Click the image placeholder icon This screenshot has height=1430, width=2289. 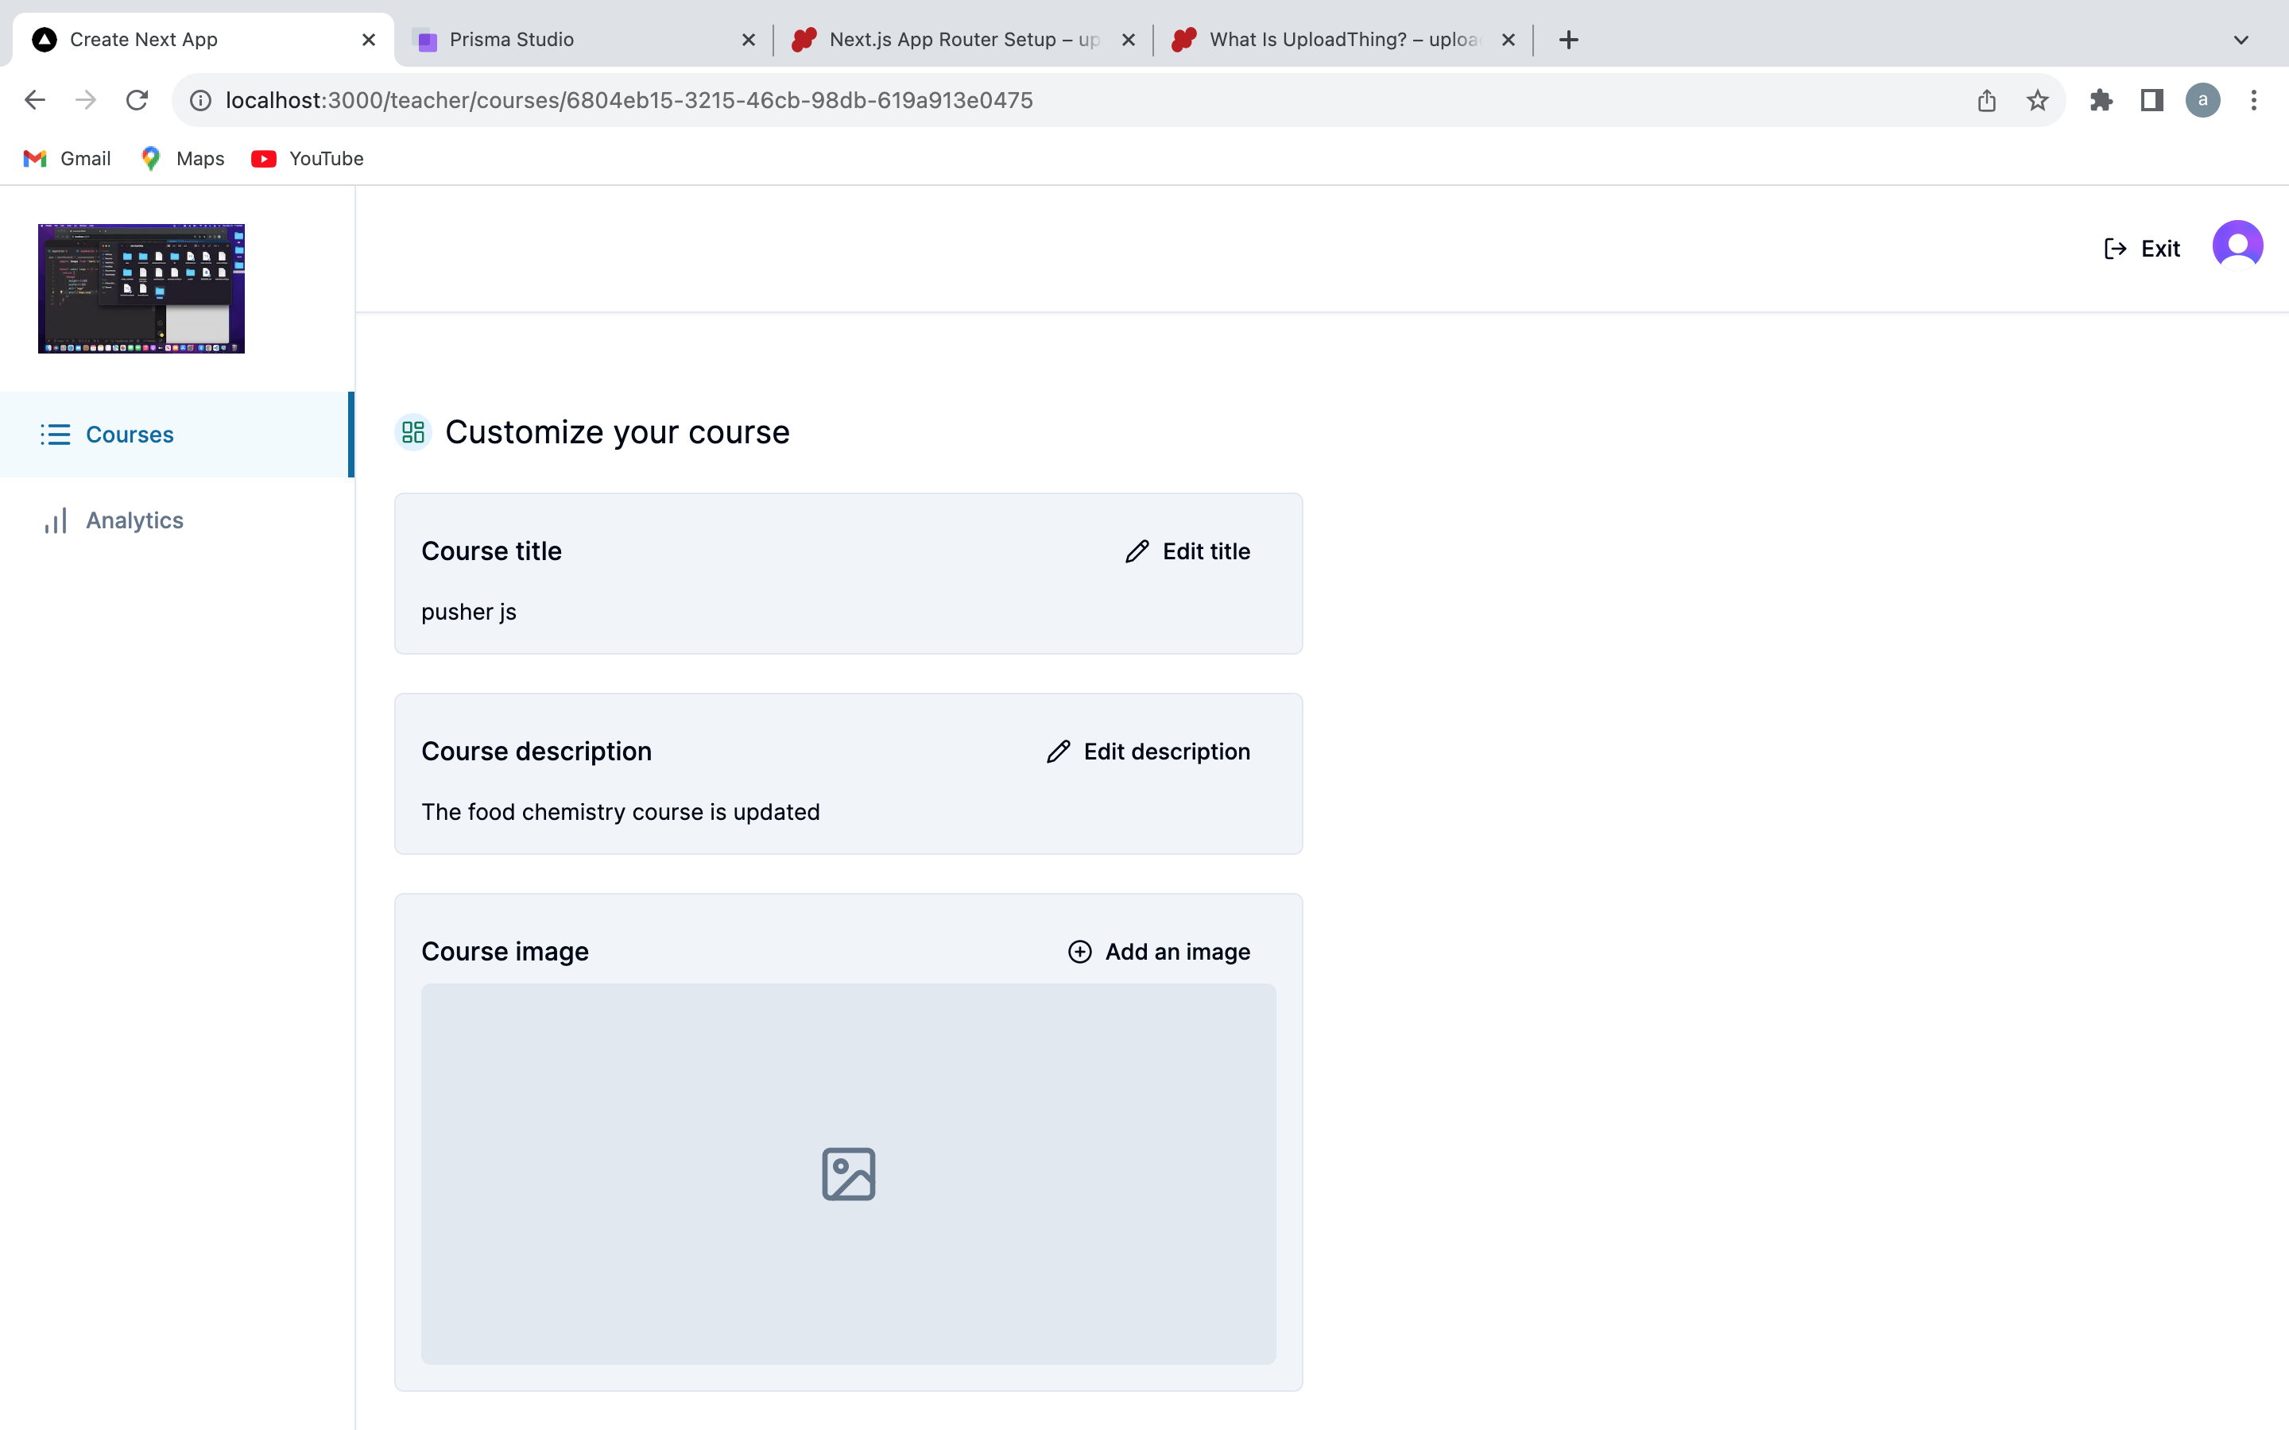coord(849,1173)
